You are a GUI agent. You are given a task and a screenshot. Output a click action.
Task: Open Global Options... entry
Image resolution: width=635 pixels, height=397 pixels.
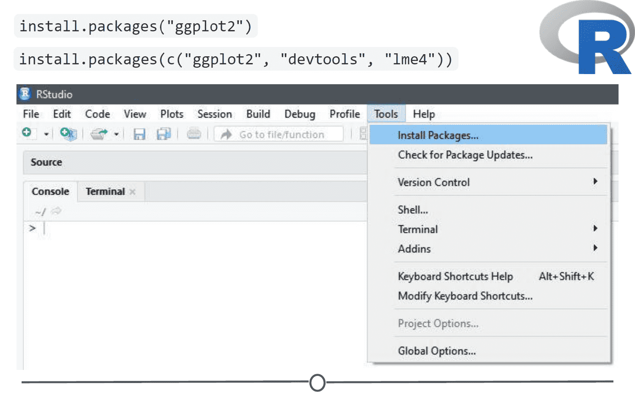tap(436, 351)
